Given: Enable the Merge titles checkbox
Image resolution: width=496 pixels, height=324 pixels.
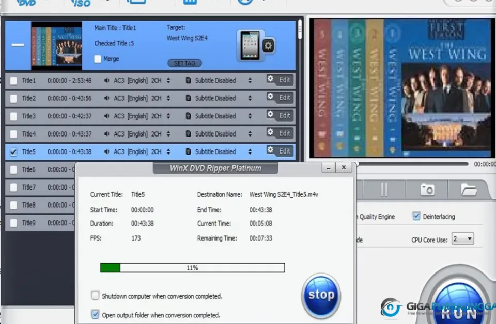Looking at the screenshot, I should [98, 59].
